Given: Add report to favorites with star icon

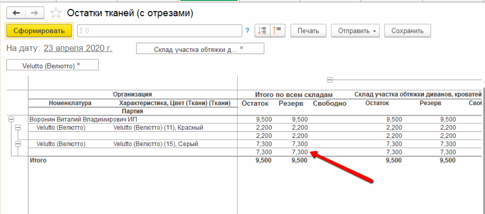Looking at the screenshot, I should 56,13.
